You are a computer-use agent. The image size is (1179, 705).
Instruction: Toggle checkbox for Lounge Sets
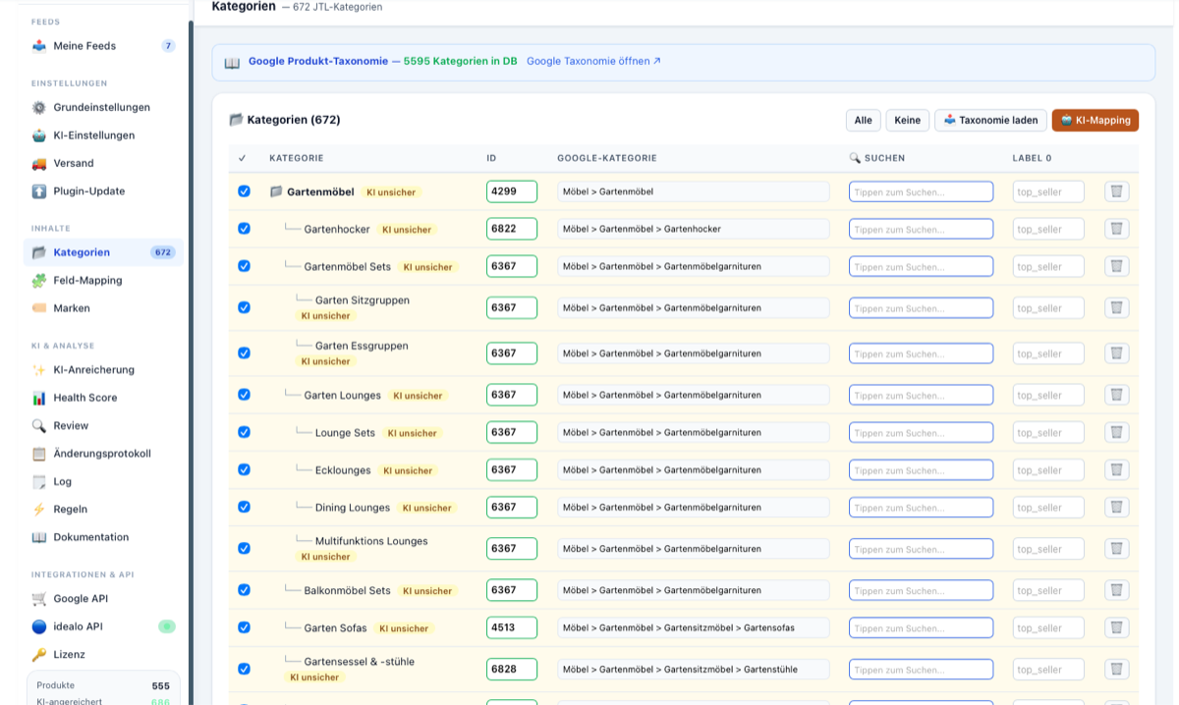[244, 432]
